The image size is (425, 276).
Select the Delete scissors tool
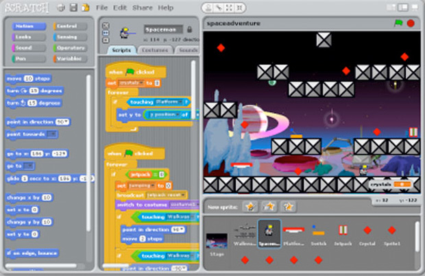point(219,8)
